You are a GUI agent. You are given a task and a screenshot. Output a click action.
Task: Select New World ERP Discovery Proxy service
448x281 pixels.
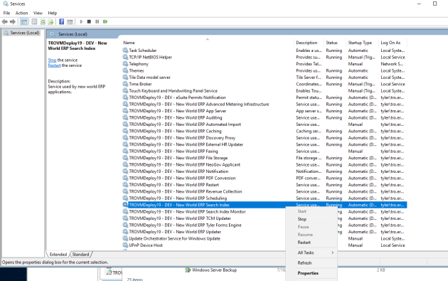265,138
